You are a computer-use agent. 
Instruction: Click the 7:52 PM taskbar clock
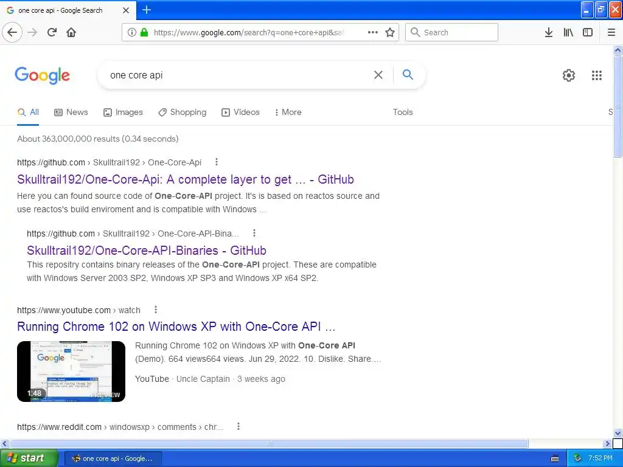(x=600, y=458)
